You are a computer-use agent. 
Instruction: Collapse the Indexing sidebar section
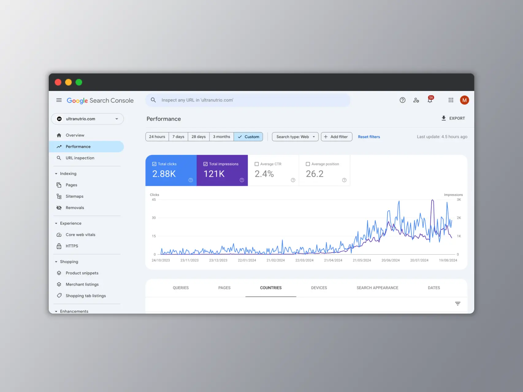point(56,174)
